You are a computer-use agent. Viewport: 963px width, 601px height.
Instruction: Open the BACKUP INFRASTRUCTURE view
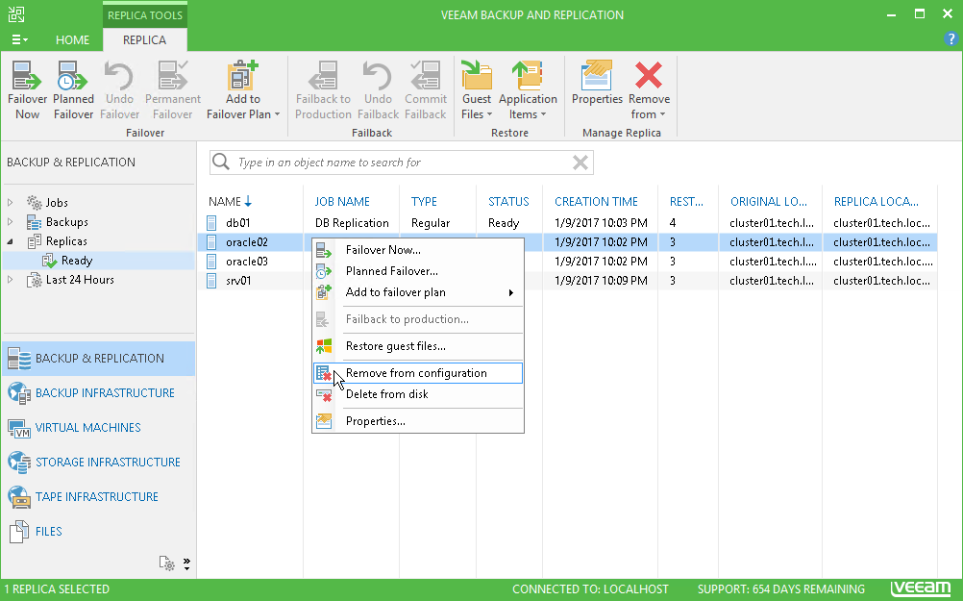[99, 392]
